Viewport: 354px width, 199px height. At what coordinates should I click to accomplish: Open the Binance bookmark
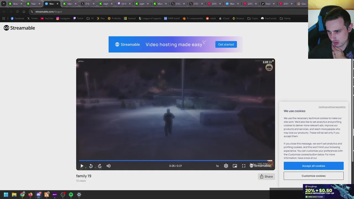click(x=238, y=18)
